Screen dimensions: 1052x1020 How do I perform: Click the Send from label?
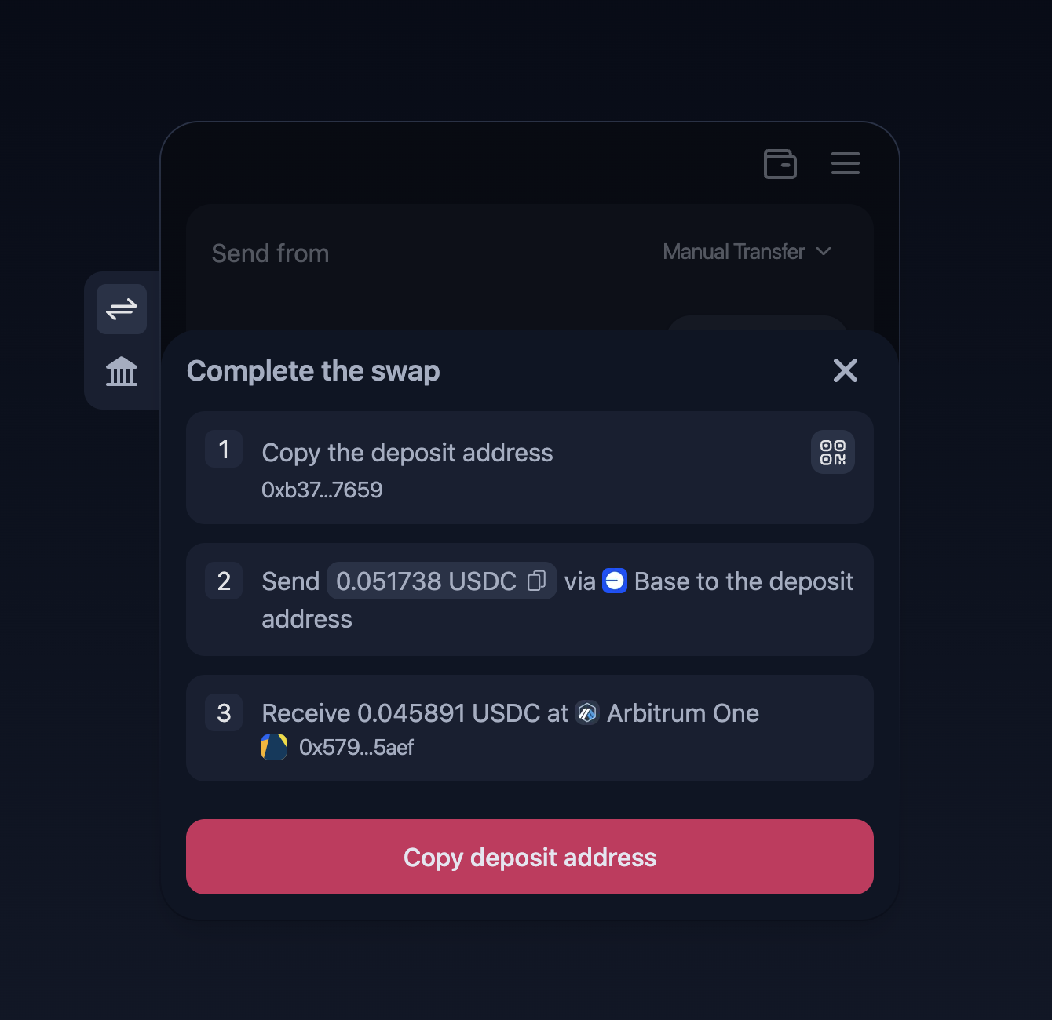point(270,253)
